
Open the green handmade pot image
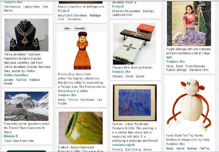coord(81,128)
